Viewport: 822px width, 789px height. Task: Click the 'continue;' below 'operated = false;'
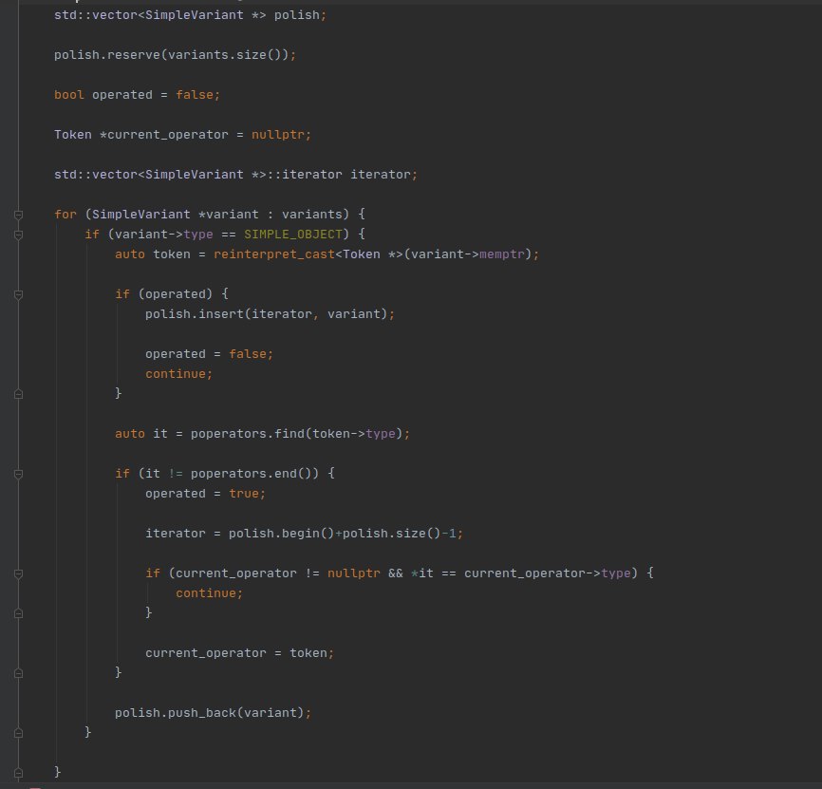point(178,374)
